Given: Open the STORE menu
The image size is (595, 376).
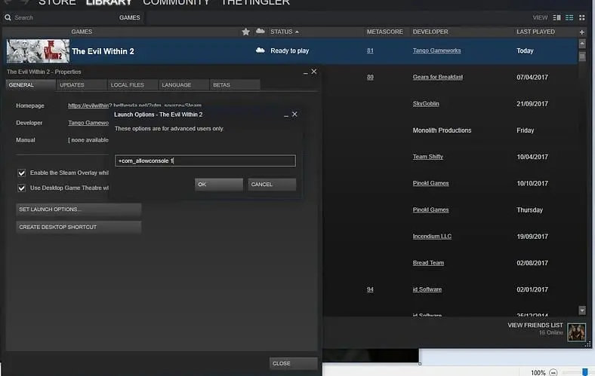Looking at the screenshot, I should pyautogui.click(x=57, y=2).
